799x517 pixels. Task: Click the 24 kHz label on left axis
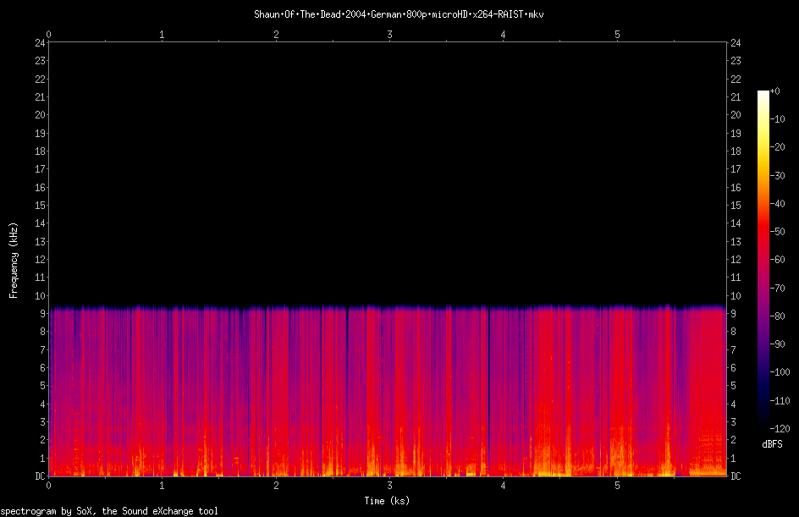click(40, 43)
